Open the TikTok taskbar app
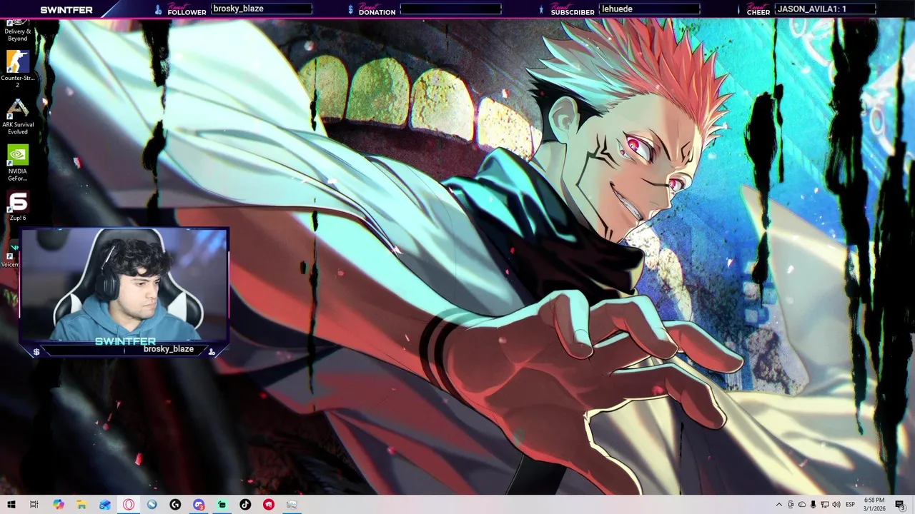This screenshot has height=514, width=915. point(245,505)
